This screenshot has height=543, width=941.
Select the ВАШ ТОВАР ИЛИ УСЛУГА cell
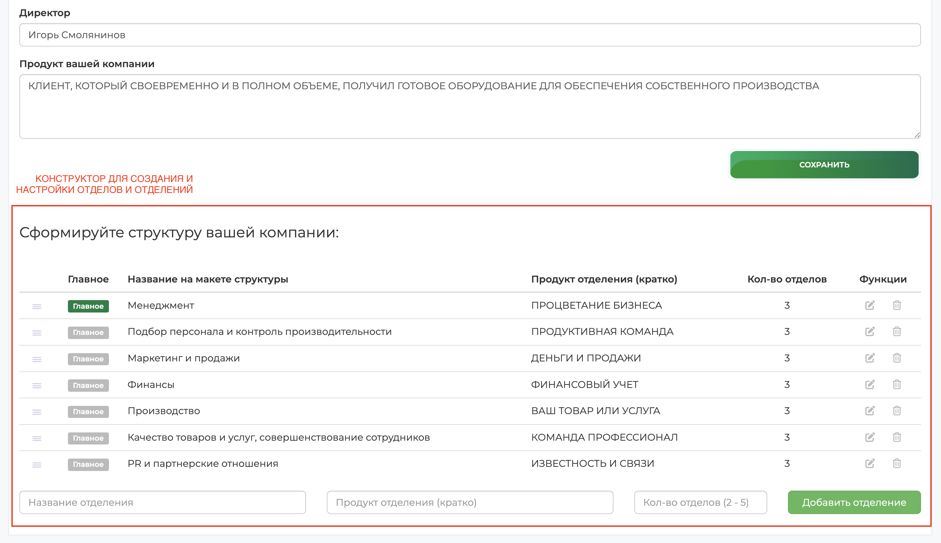coord(596,411)
